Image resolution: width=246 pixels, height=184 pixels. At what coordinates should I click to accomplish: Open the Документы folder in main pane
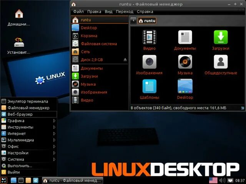(185, 40)
